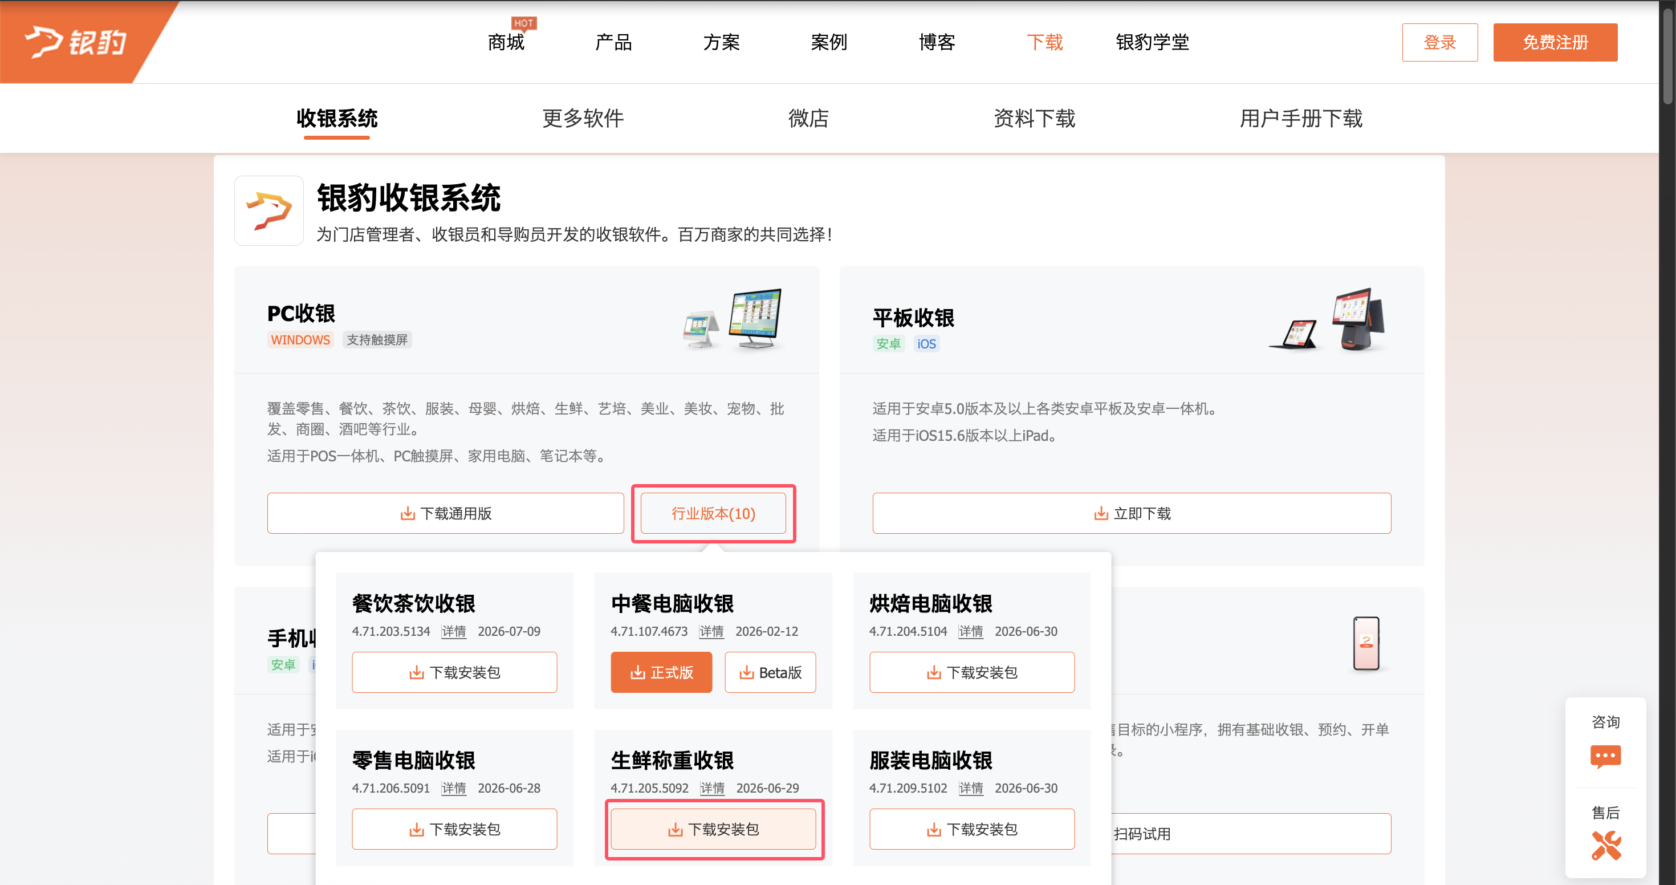Select the 下载 menu item

(1044, 42)
